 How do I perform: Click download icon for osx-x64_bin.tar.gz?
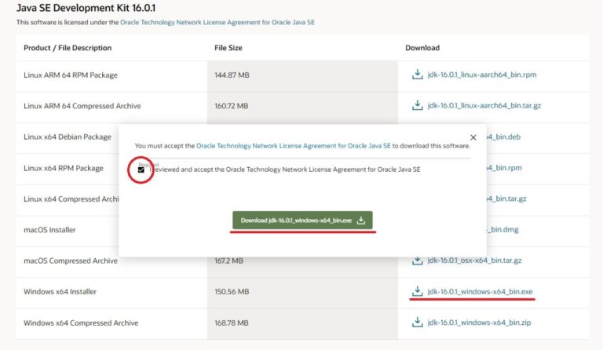tap(417, 261)
